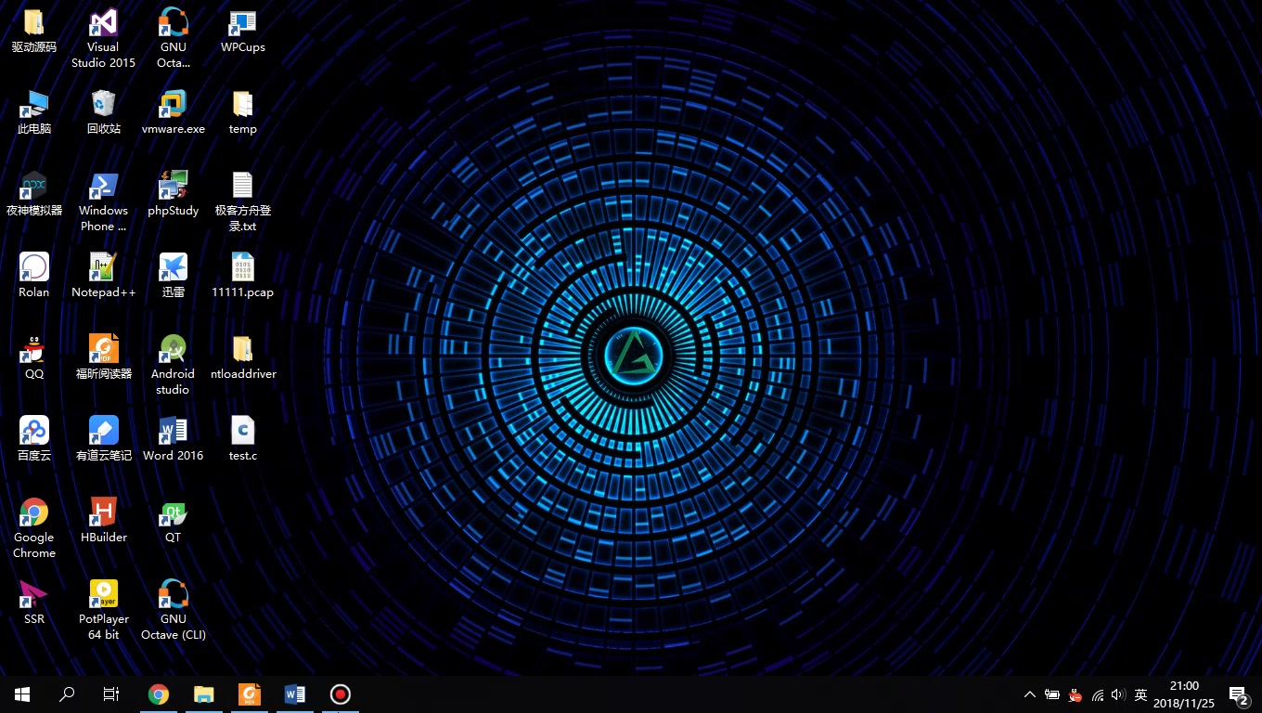Viewport: 1262px width, 713px height.
Task: Select the 福昕阅读器 Foxit Reader icon
Action: (x=103, y=350)
